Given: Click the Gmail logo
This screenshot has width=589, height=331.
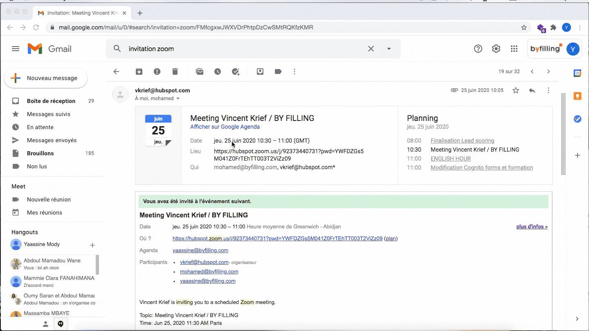Looking at the screenshot, I should coord(49,49).
